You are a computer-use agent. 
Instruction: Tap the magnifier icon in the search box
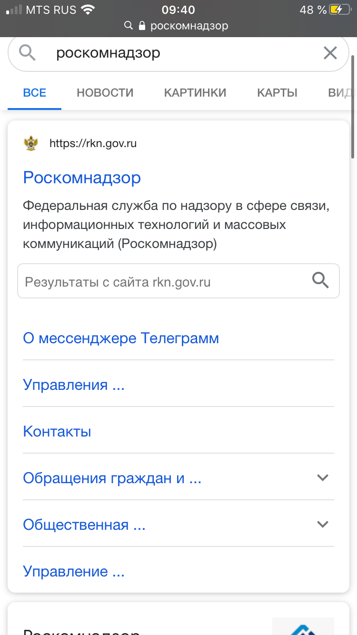pos(28,53)
